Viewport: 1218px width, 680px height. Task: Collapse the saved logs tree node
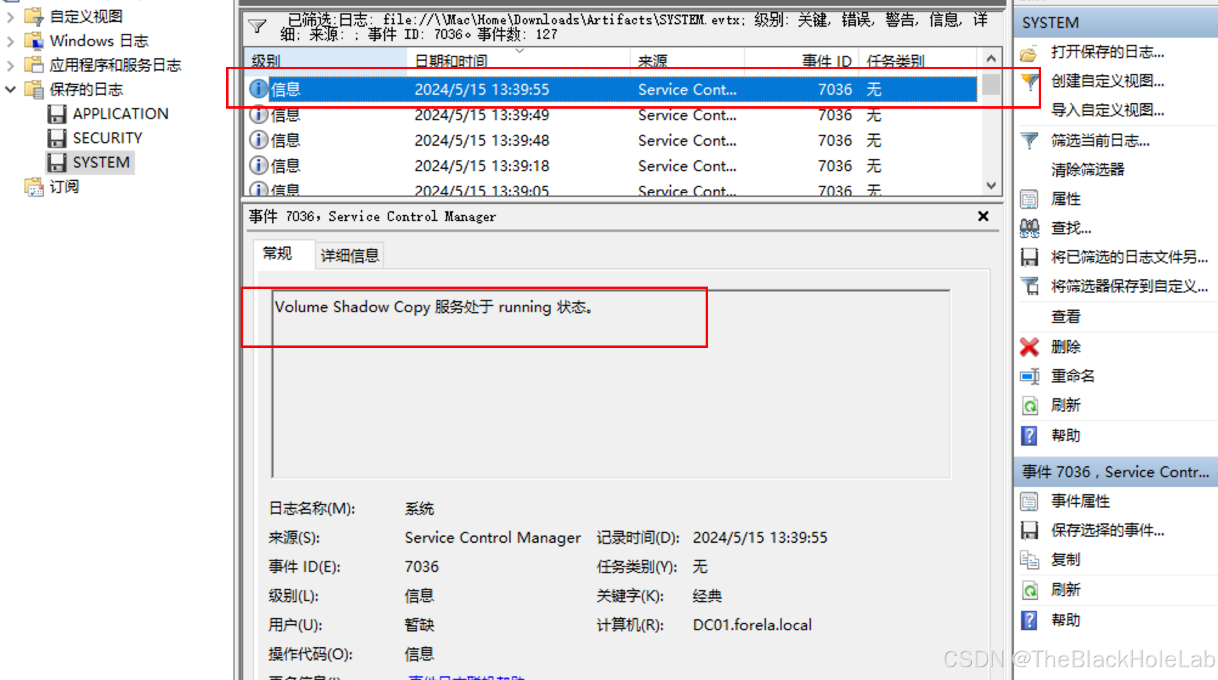10,90
